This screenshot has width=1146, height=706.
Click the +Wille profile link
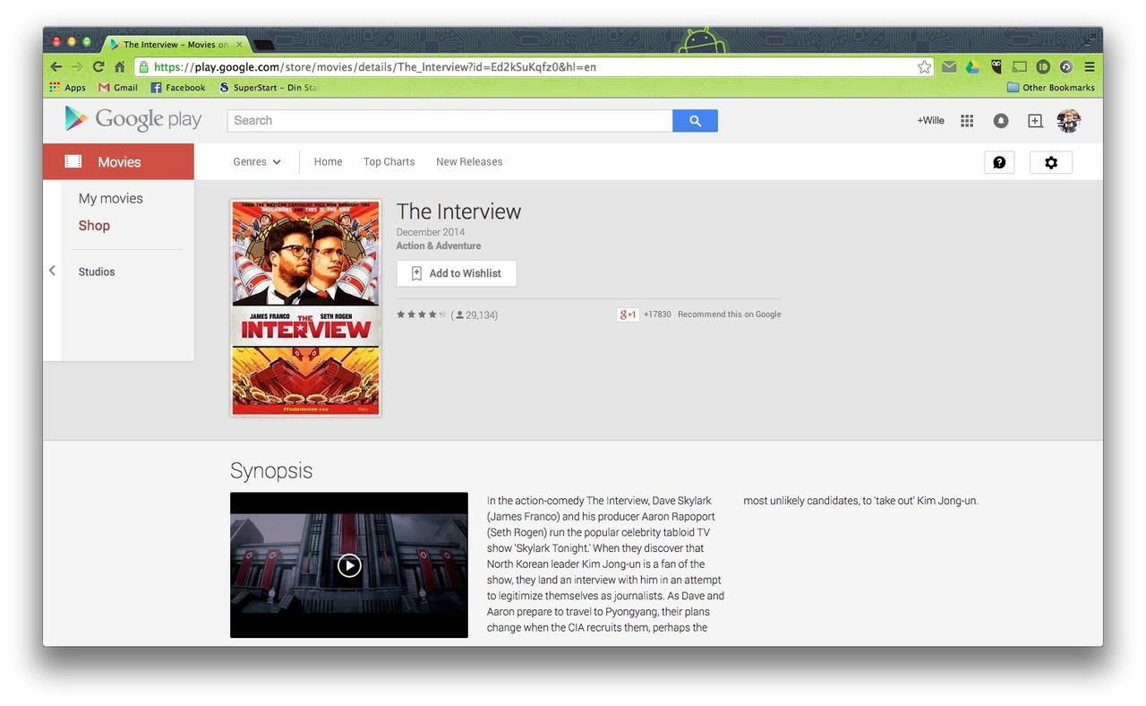pyautogui.click(x=930, y=120)
